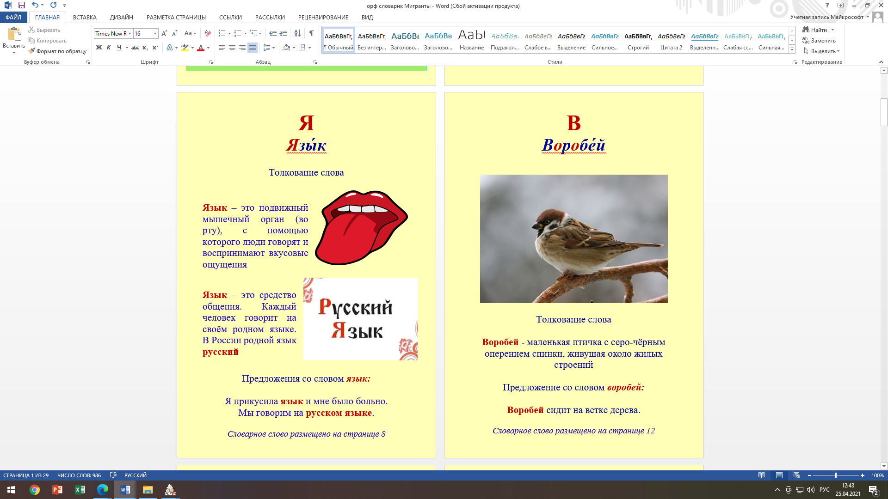This screenshot has width=888, height=499.
Task: Open the spell check status bar icon
Action: click(x=113, y=475)
